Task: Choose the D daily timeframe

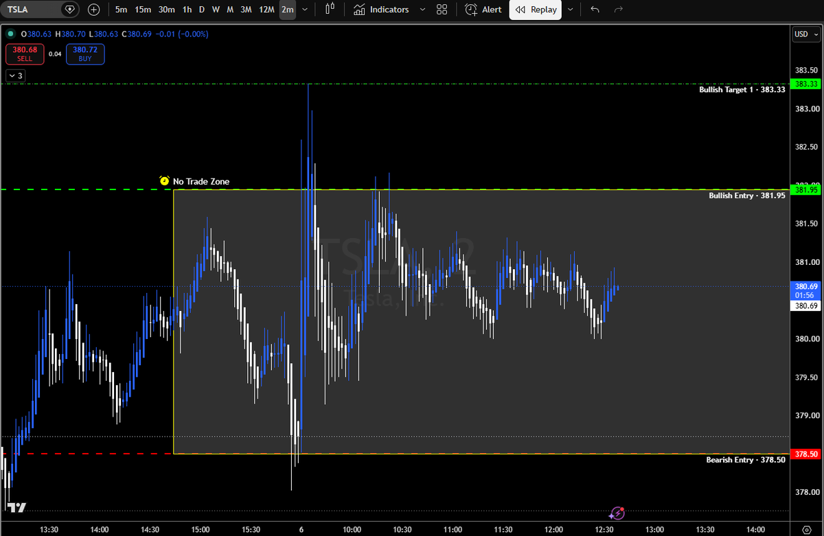Action: click(x=202, y=10)
